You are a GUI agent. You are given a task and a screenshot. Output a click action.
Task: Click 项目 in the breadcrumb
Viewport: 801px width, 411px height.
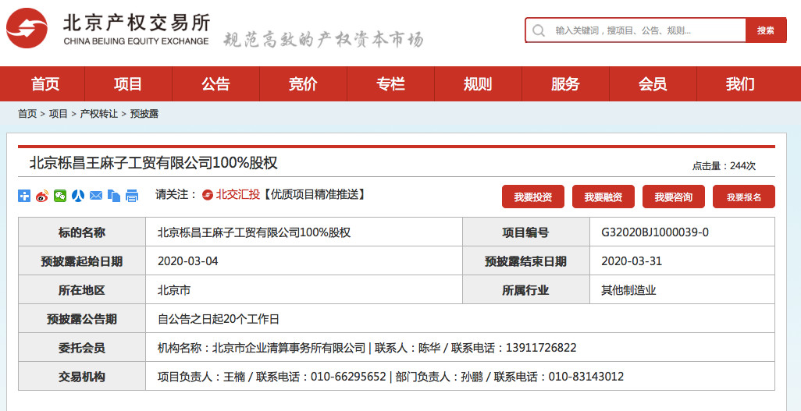click(59, 114)
